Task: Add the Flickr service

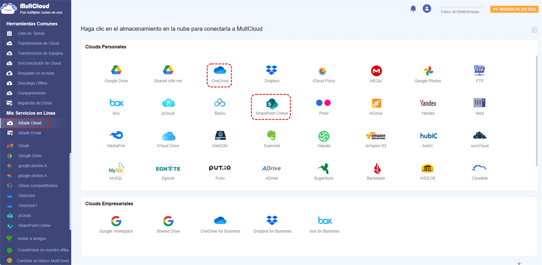Action: pos(323,103)
